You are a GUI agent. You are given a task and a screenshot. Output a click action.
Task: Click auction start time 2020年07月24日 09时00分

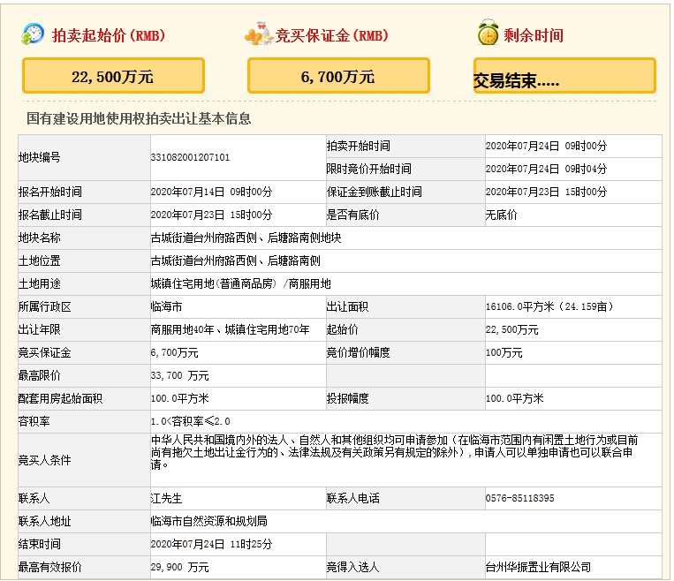(546, 146)
